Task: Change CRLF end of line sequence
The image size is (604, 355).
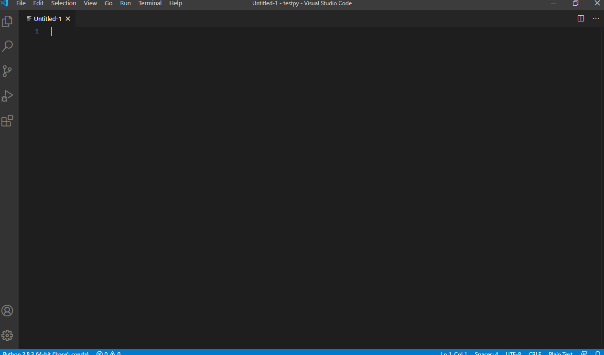Action: 535,354
